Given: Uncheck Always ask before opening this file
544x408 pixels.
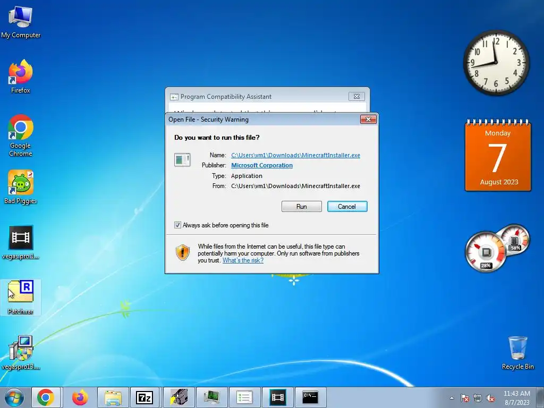Looking at the screenshot, I should pos(177,225).
